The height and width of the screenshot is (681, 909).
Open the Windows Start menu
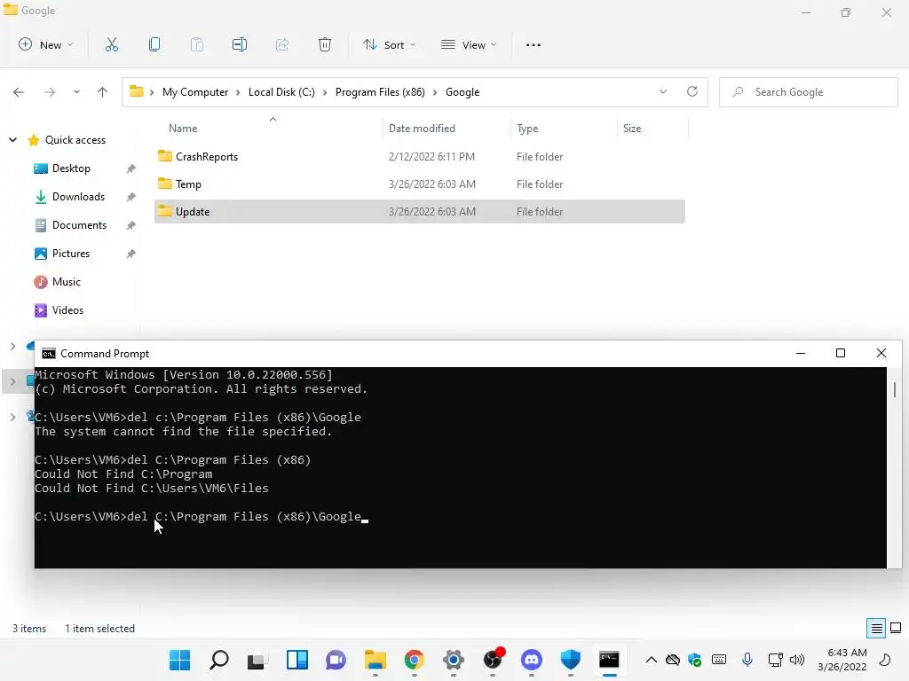(x=179, y=660)
